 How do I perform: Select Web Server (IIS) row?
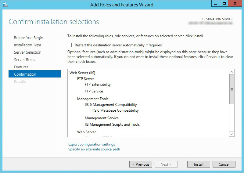click(82, 73)
